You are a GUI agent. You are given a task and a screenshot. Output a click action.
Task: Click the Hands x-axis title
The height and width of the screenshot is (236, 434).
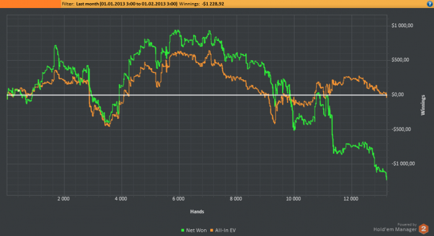(197, 212)
